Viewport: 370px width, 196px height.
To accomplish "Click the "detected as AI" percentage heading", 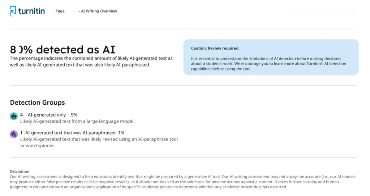I will (63, 50).
